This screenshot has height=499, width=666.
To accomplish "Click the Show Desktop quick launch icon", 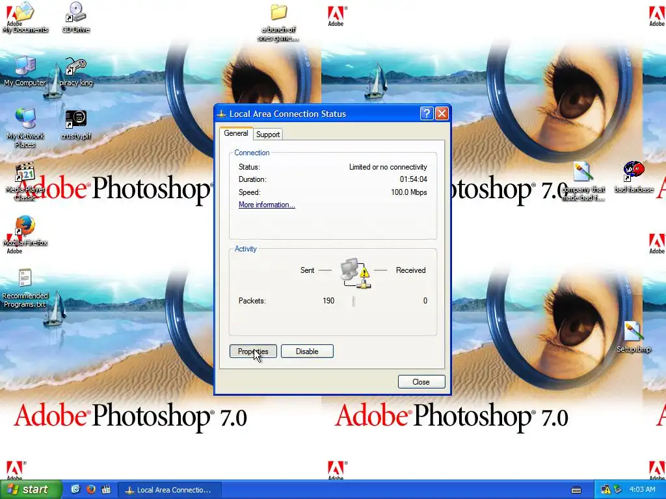I will coord(75,490).
